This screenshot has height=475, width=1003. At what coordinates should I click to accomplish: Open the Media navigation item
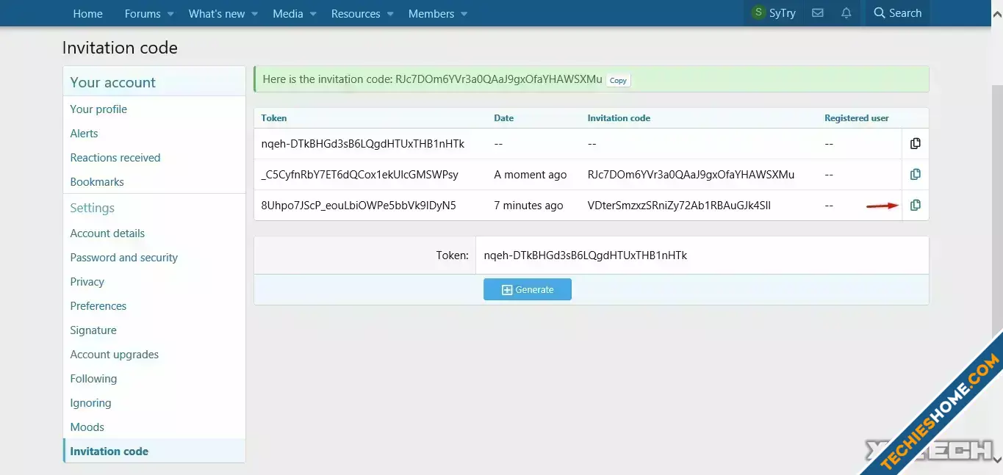[287, 13]
